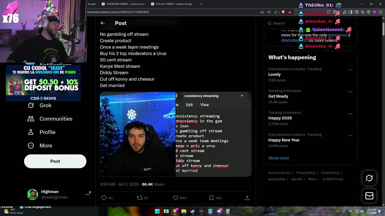Open Brave hamburger main menu
385x216 pixels.
click(380, 12)
